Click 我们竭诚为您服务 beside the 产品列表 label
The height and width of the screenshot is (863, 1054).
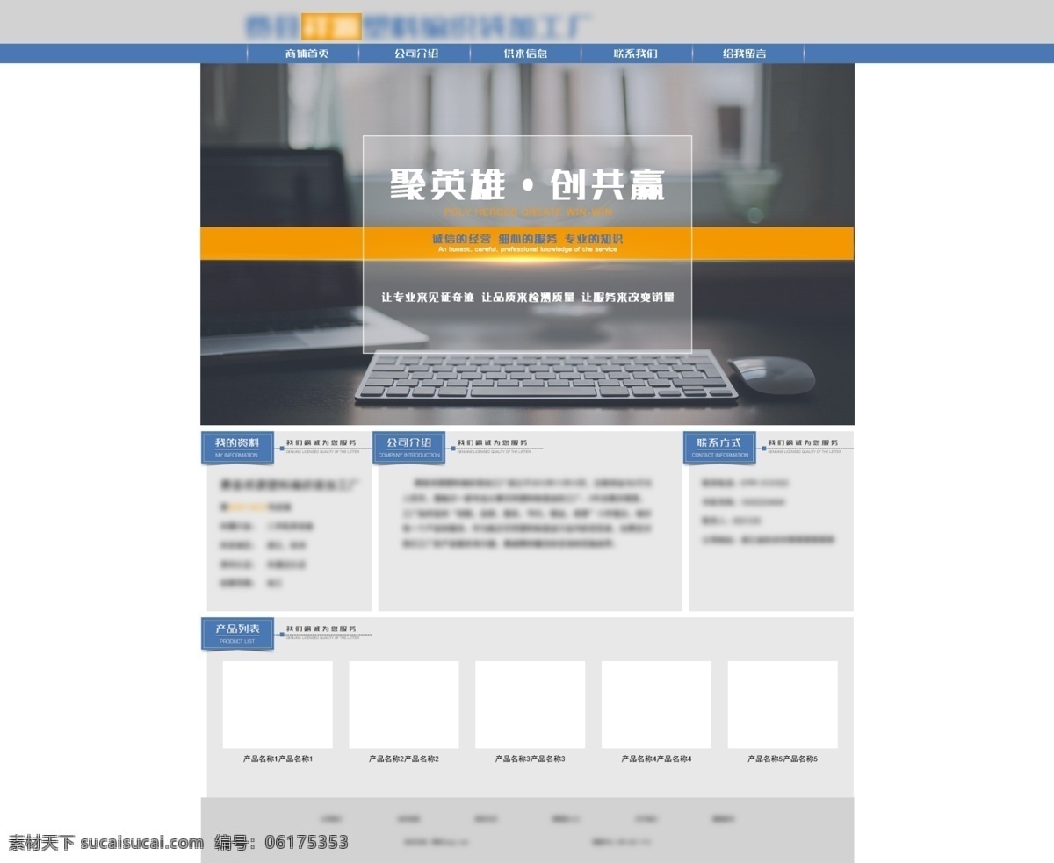coord(321,629)
